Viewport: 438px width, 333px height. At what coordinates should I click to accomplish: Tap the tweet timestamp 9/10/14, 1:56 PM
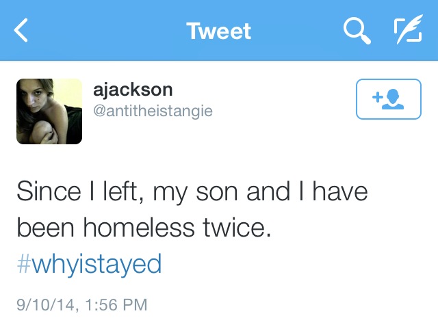(81, 304)
